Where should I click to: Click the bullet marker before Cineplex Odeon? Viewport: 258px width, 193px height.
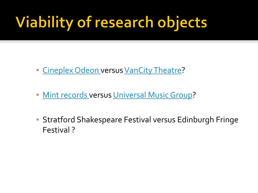38,70
